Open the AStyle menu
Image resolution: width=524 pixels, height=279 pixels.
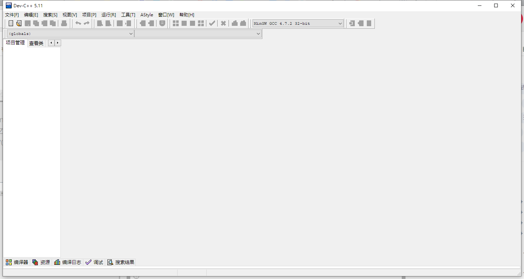[x=147, y=15]
